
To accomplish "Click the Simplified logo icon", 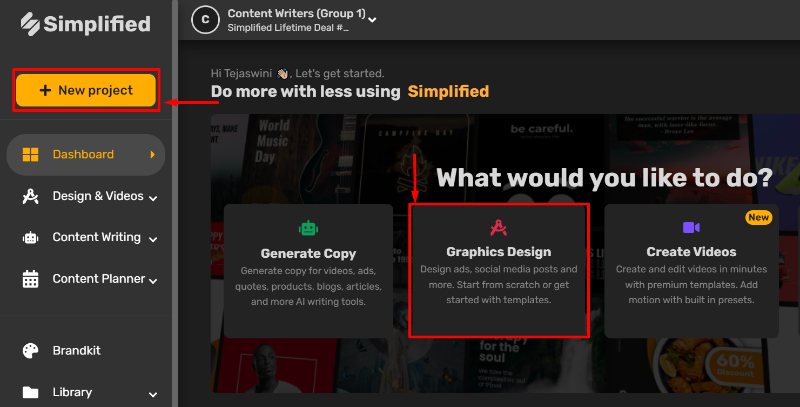I will (30, 24).
